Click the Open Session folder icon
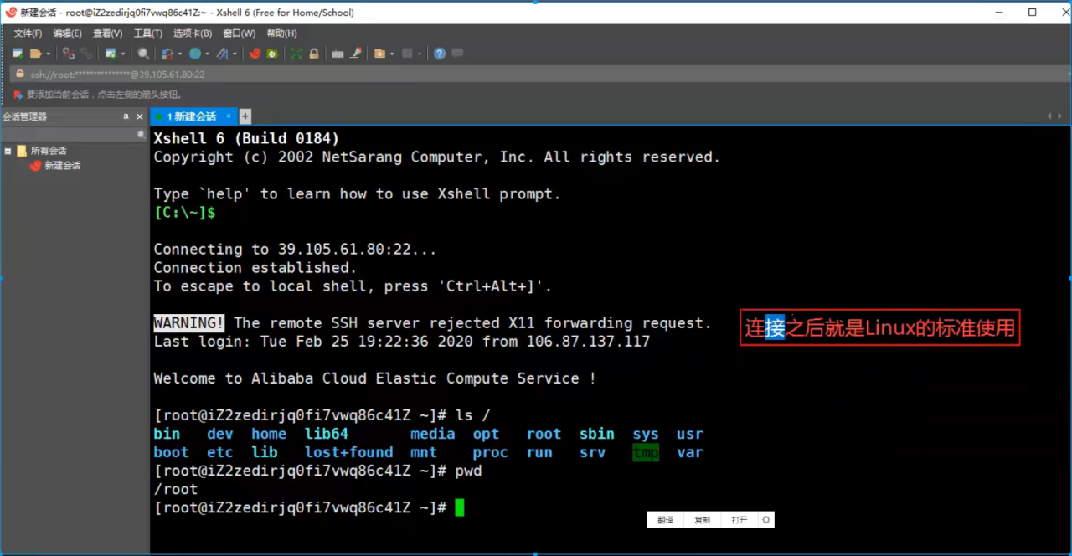The width and height of the screenshot is (1072, 556). tap(36, 54)
